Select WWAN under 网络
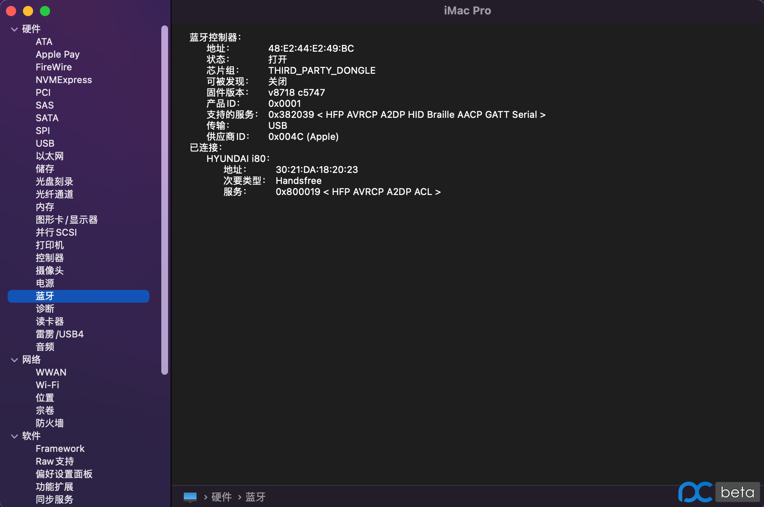Image resolution: width=764 pixels, height=507 pixels. 51,372
